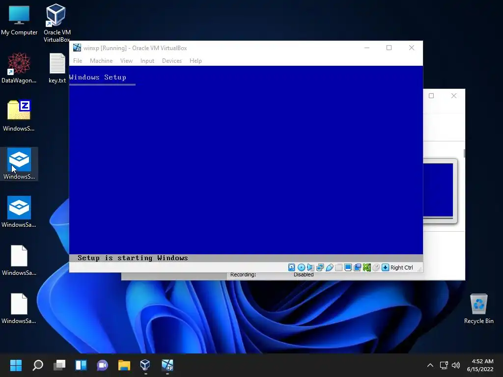This screenshot has width=503, height=377.
Task: Click the VM preview thumbnail in Manager window
Action: tap(440, 191)
